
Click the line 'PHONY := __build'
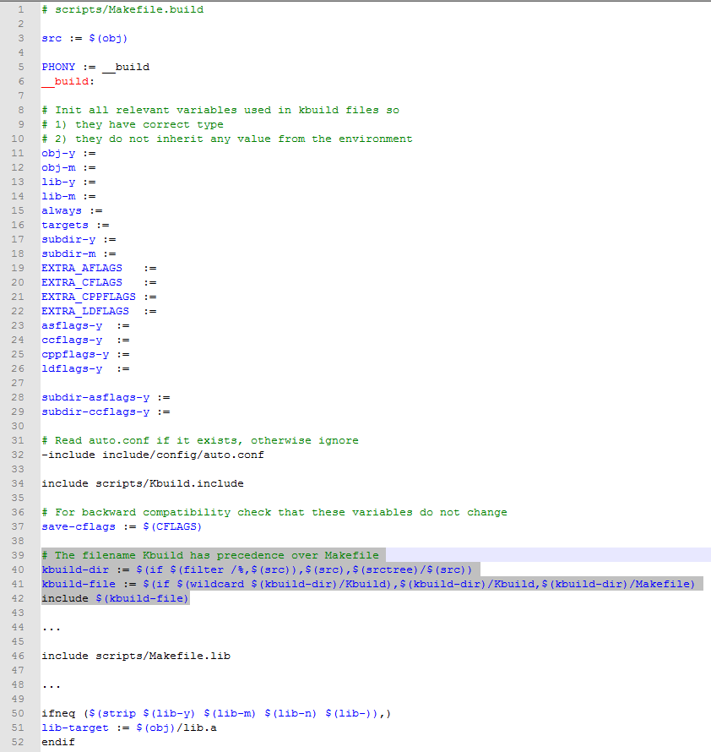click(95, 67)
